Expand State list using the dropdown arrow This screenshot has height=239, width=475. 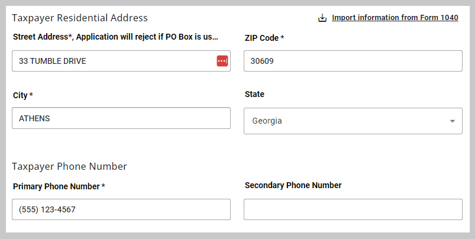(453, 121)
